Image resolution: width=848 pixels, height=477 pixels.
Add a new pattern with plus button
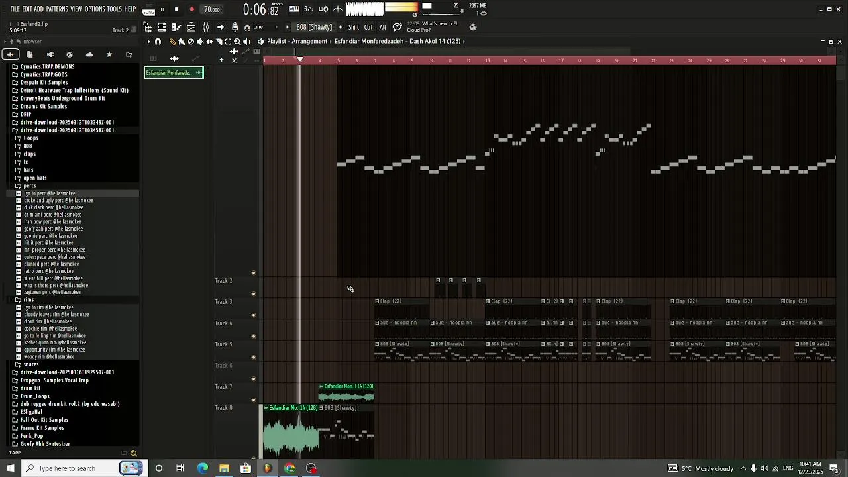341,27
